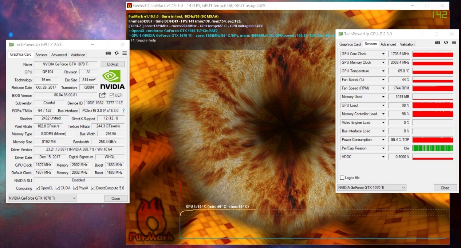Viewport: 461px width, 248px height.
Task: Select Sensors tab in the right GPU-Z window
Action: [x=371, y=44]
